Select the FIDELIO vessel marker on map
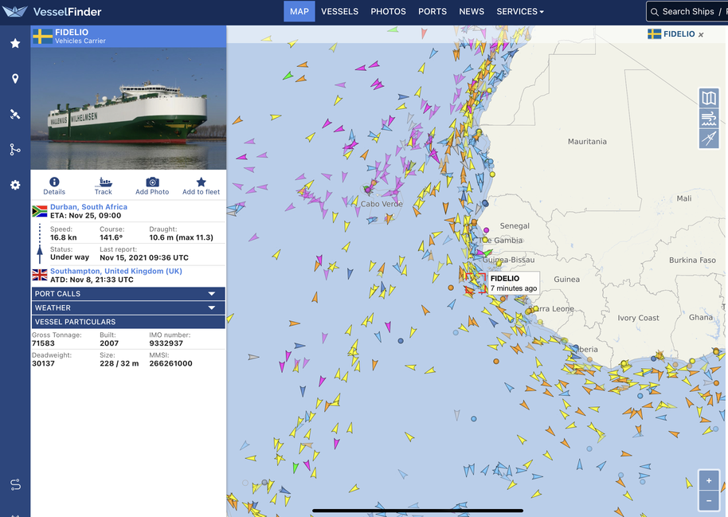Screen dimensions: 728x517 (x=476, y=283)
